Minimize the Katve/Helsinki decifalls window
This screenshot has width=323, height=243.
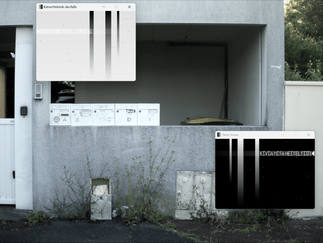click(103, 7)
